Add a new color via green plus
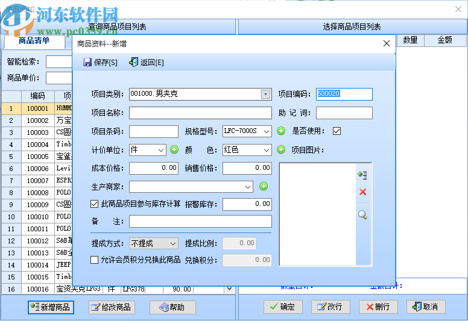 point(281,149)
